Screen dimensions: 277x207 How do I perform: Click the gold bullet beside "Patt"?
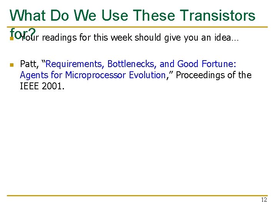[12, 65]
